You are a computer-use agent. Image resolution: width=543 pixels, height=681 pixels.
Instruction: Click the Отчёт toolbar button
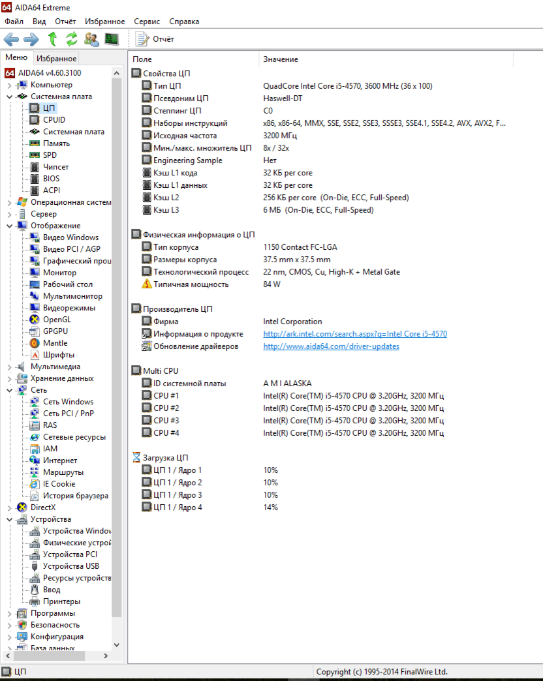[155, 39]
